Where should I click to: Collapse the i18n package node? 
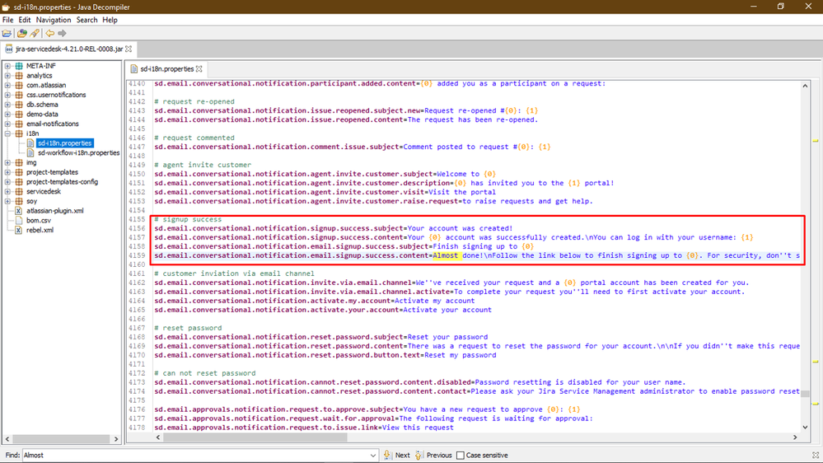click(7, 133)
